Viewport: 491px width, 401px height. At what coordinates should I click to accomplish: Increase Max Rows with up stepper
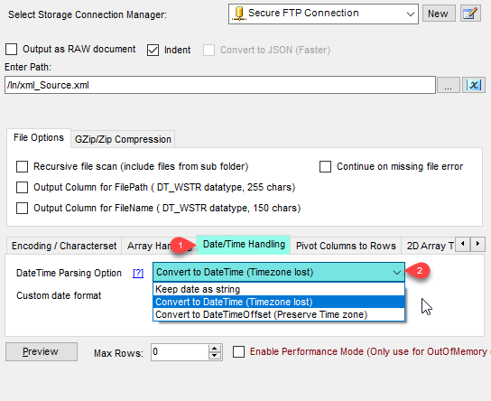215,349
